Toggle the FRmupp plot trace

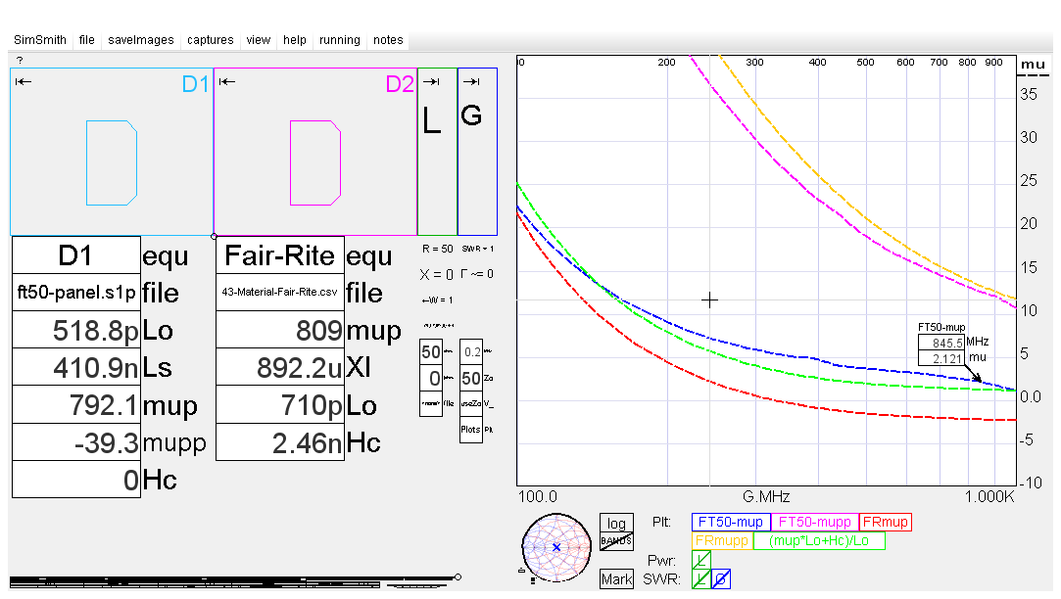pyautogui.click(x=722, y=541)
